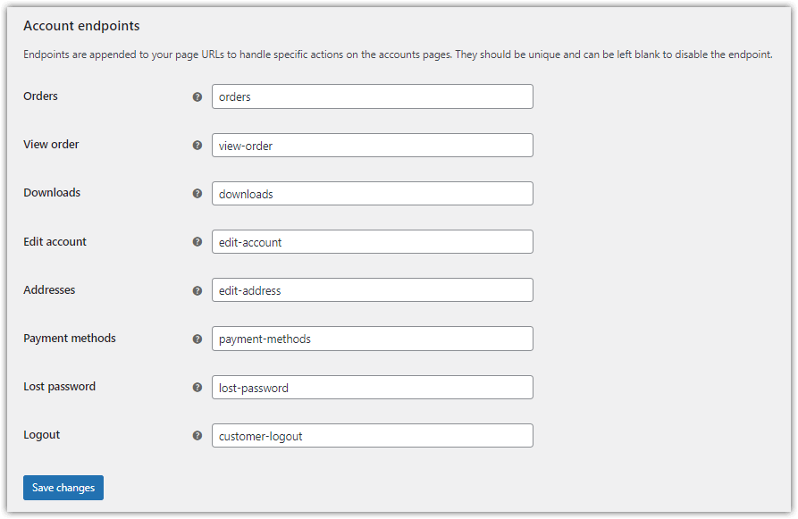This screenshot has height=519, width=798.
Task: Click the Logout help tooltip icon
Action: tap(197, 436)
